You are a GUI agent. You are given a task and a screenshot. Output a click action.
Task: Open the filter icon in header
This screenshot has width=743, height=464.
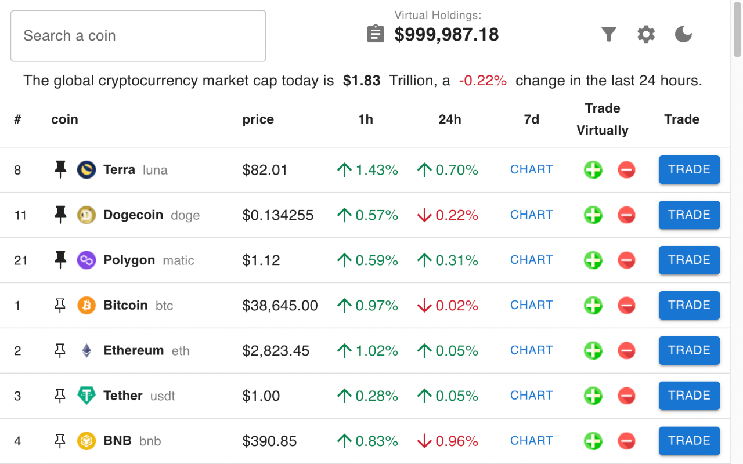(x=608, y=35)
